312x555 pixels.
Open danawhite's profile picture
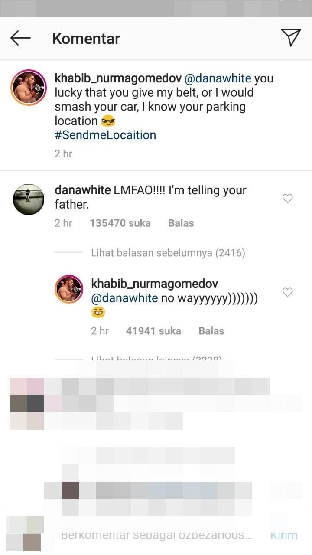click(29, 199)
